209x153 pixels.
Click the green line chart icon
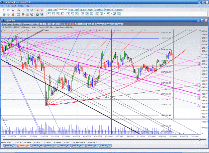[x=81, y=24]
